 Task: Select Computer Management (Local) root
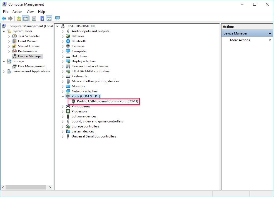(x=30, y=26)
